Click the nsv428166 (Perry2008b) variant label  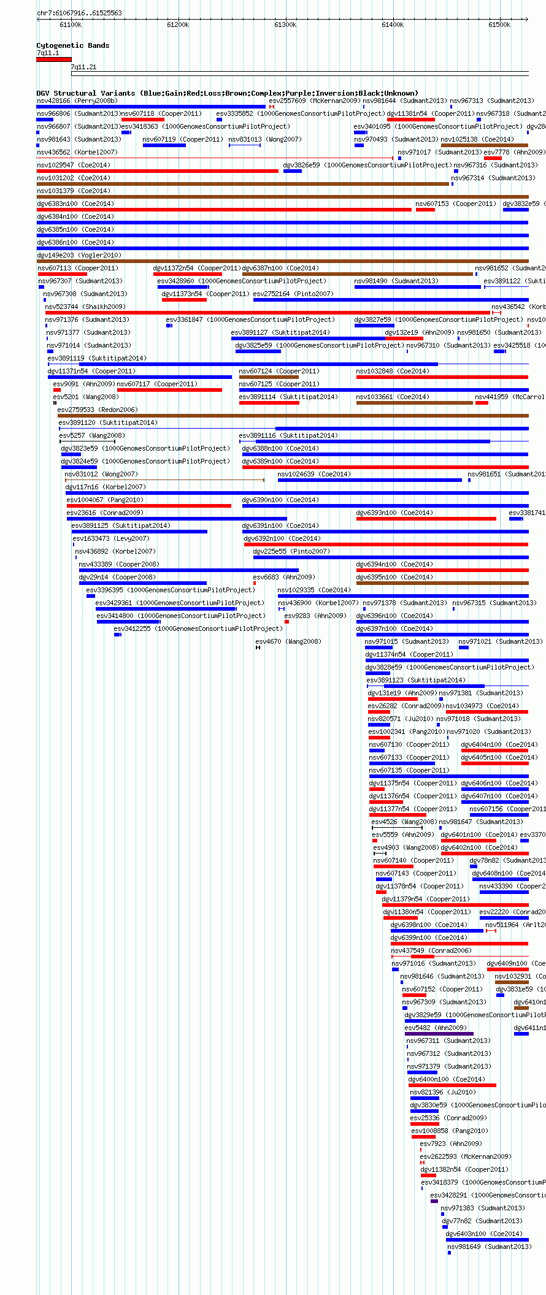77,101
